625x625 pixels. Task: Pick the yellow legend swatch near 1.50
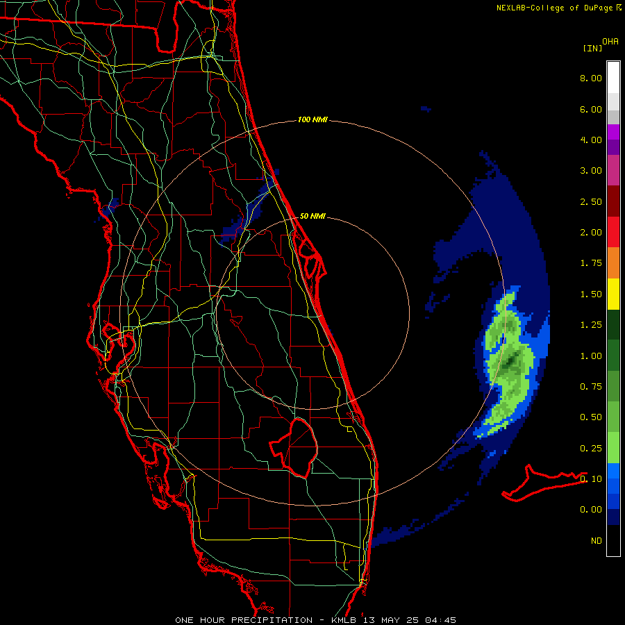point(613,294)
